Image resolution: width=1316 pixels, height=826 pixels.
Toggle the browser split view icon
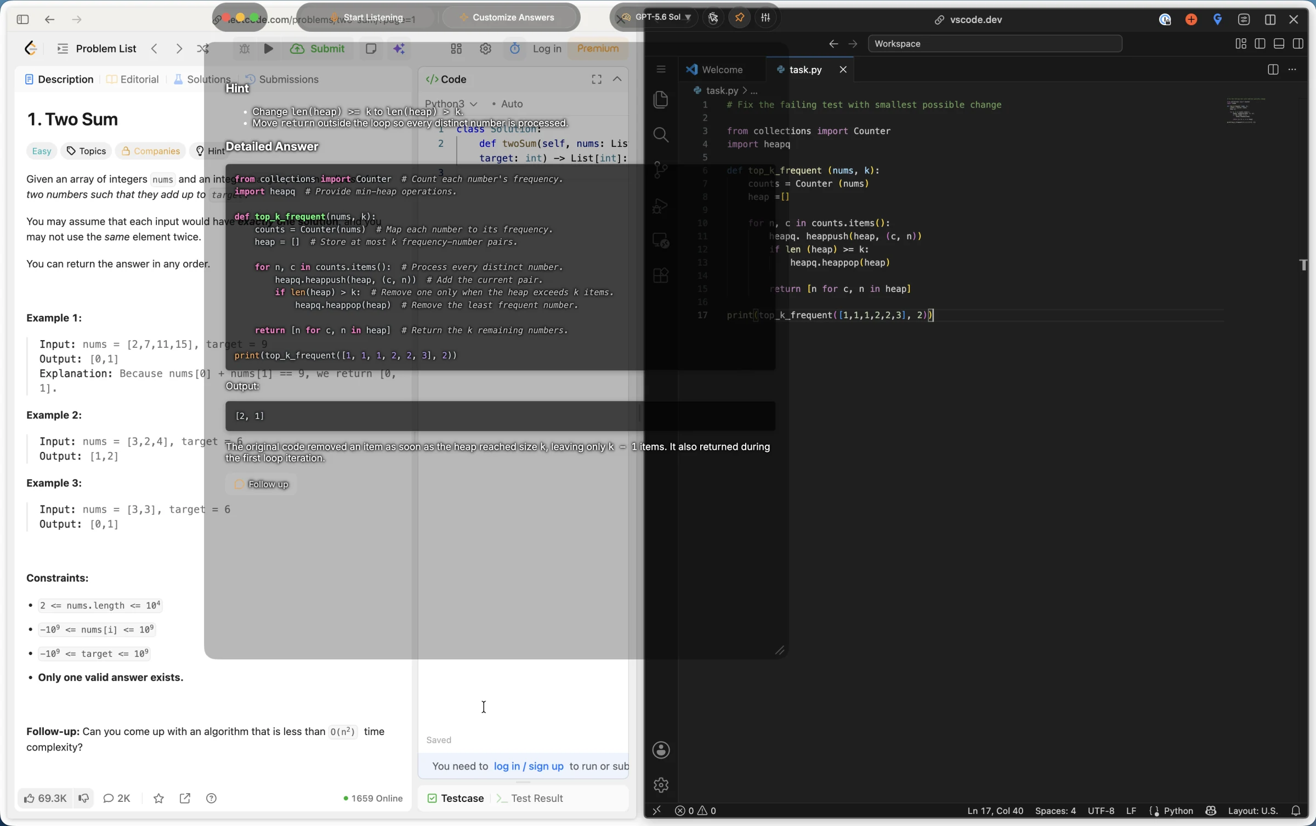point(1270,20)
